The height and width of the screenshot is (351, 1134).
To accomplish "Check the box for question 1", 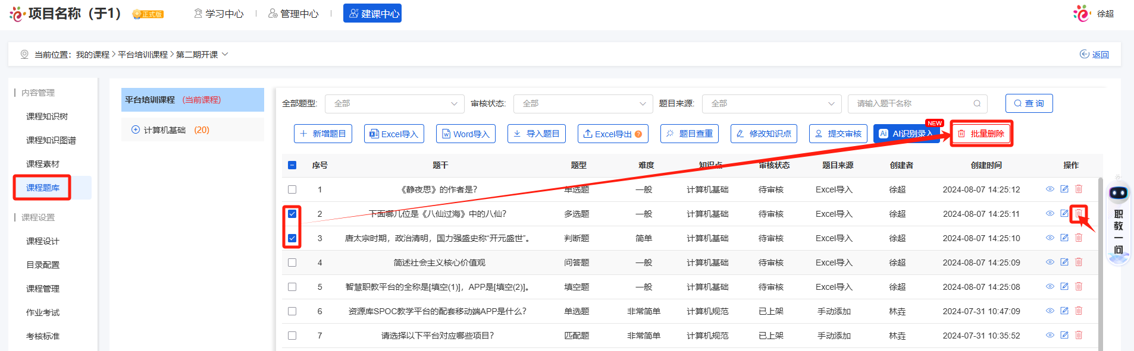I will pos(292,189).
